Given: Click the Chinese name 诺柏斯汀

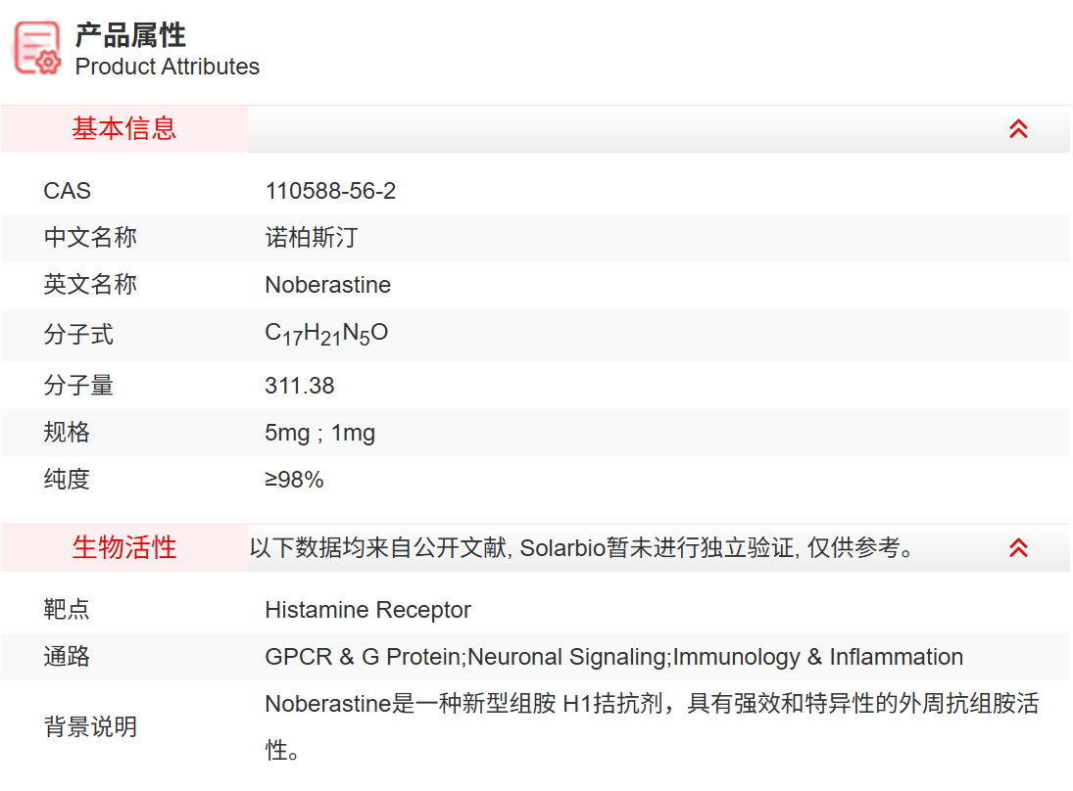Looking at the screenshot, I should coord(312,238).
